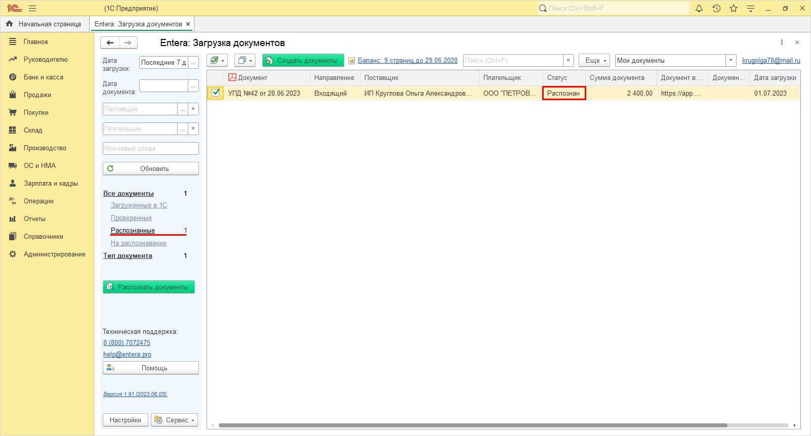Open Версия 1.91 [2023.06.05] link
This screenshot has height=436, width=811.
[x=135, y=394]
